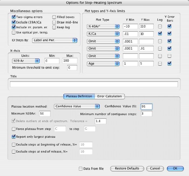Viewport: 189px width, 176px height.
Task: Enable Use optical pyr. temp. option
Action: [13, 33]
